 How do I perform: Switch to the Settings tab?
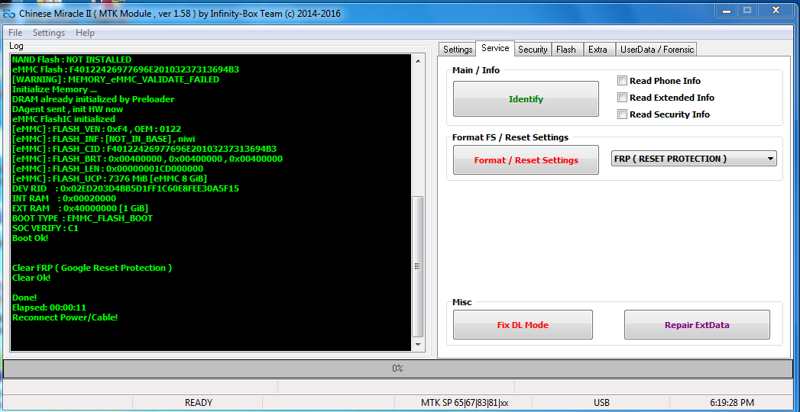tap(457, 50)
